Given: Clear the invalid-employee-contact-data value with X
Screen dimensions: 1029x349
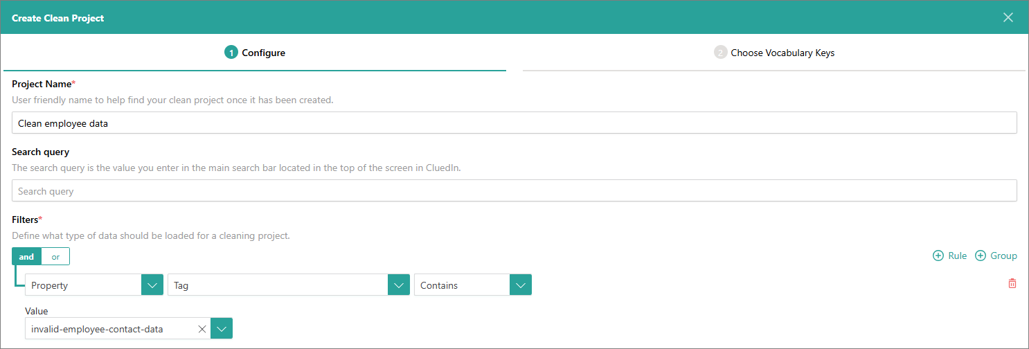Looking at the screenshot, I should click(x=202, y=329).
